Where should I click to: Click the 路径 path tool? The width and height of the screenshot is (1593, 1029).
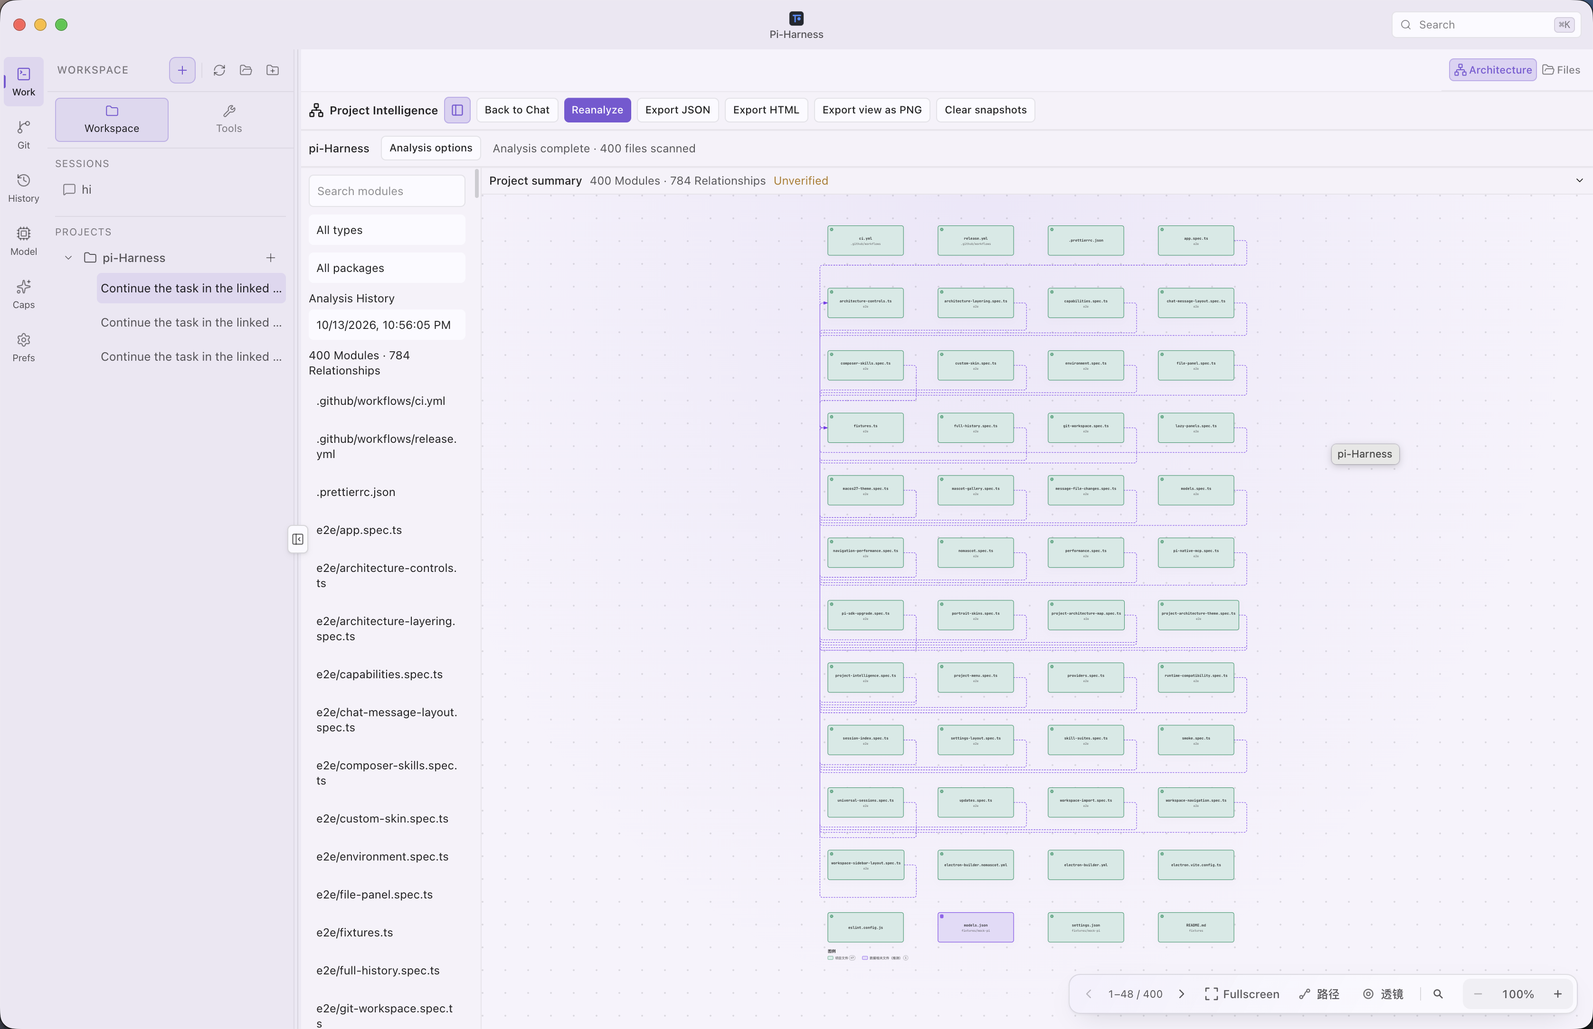[x=1319, y=994]
